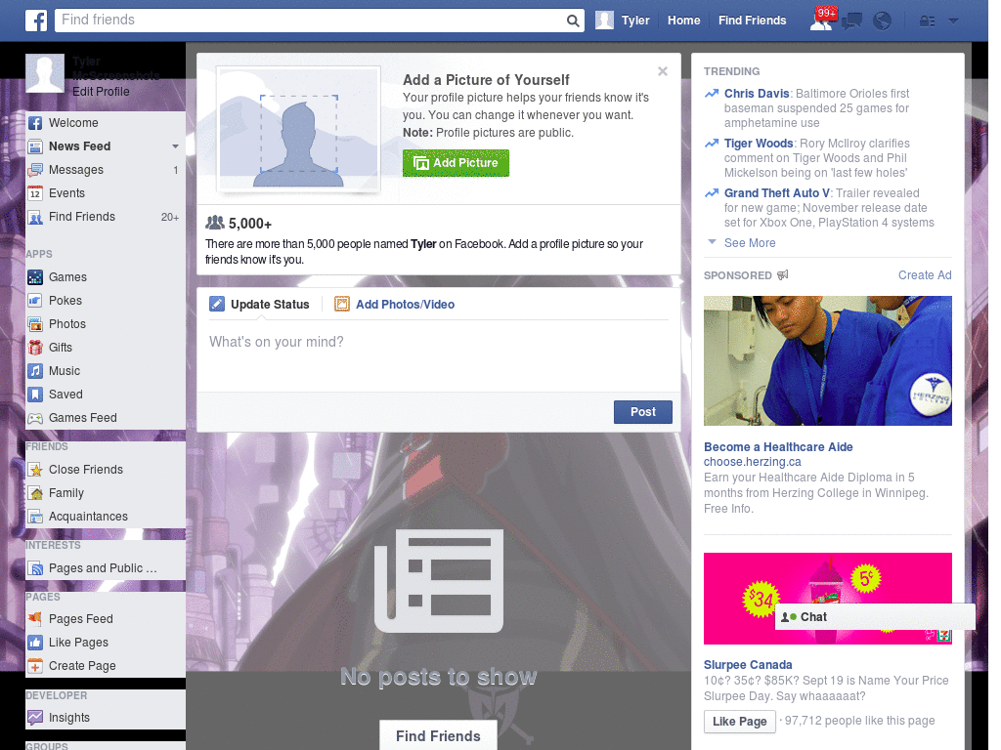Viewport: 1001px width, 750px height.
Task: Click the sponsored megaphone icon
Action: [783, 274]
